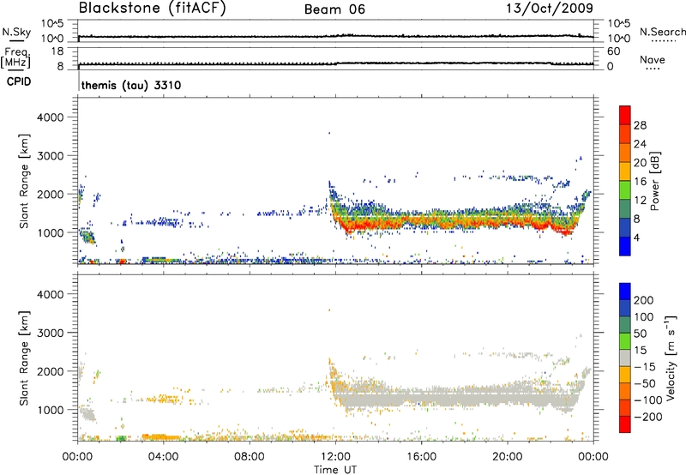Click the '18' frequency axis tick
The width and height of the screenshot is (686, 475).
click(x=57, y=51)
